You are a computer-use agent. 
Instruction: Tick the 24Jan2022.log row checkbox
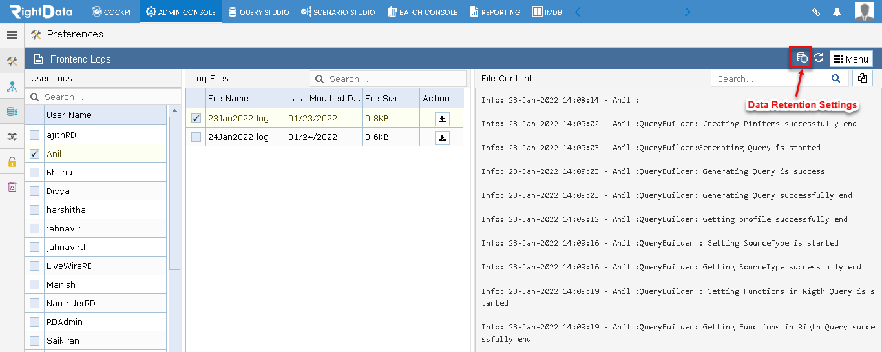coord(196,137)
